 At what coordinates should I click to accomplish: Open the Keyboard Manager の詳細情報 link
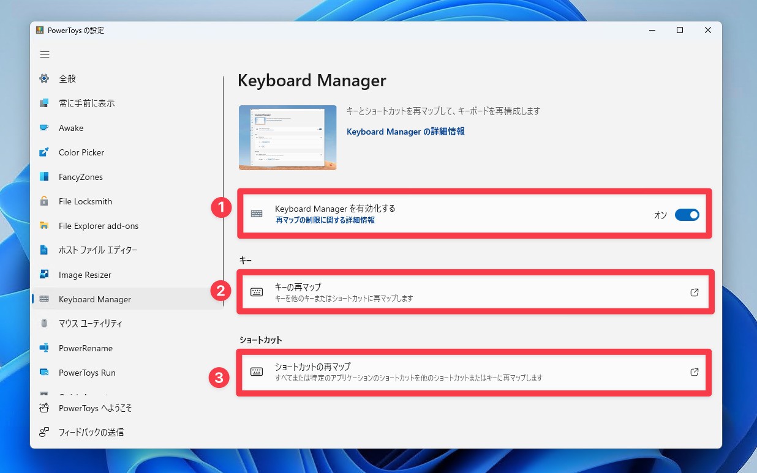point(405,132)
